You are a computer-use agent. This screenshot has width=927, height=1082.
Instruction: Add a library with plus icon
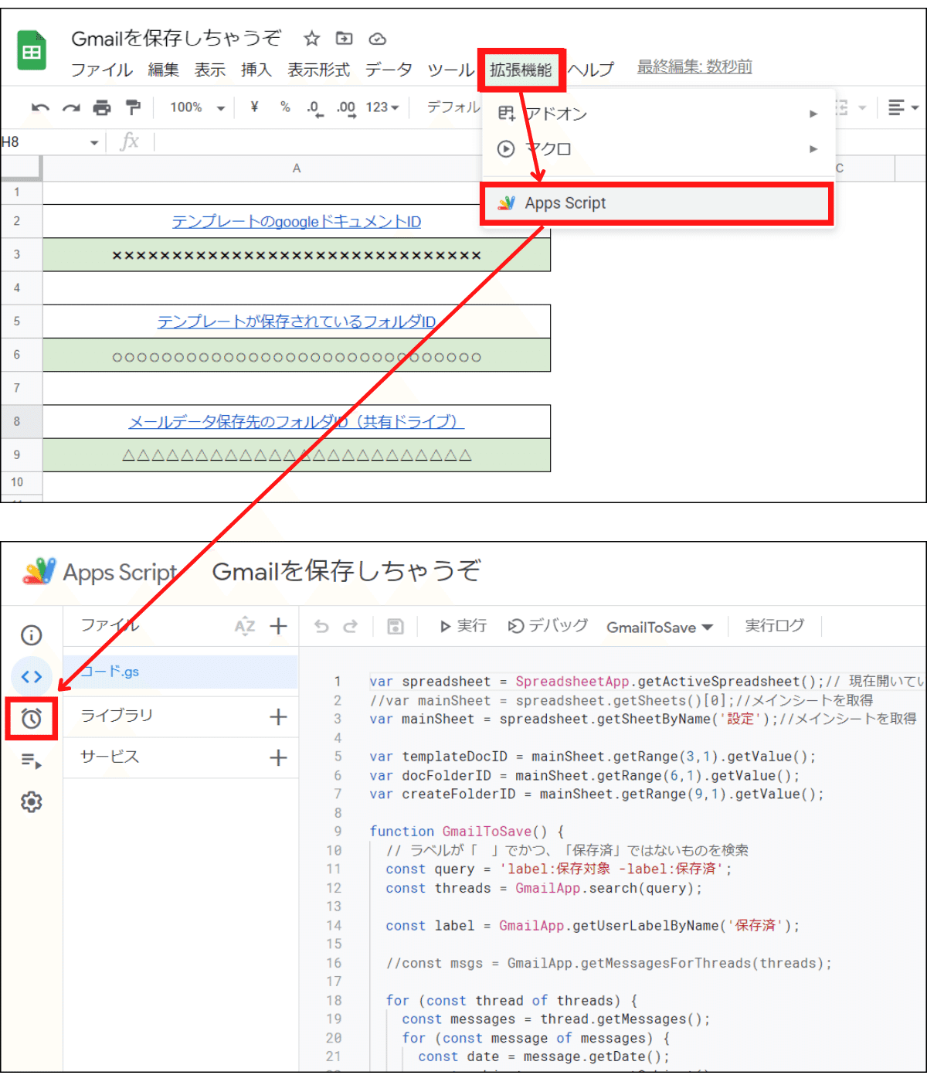tap(279, 716)
